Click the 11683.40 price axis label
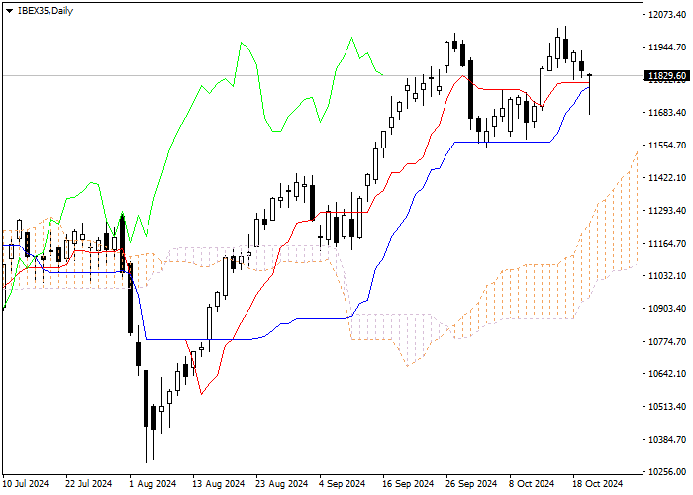The width and height of the screenshot is (693, 495). click(667, 112)
